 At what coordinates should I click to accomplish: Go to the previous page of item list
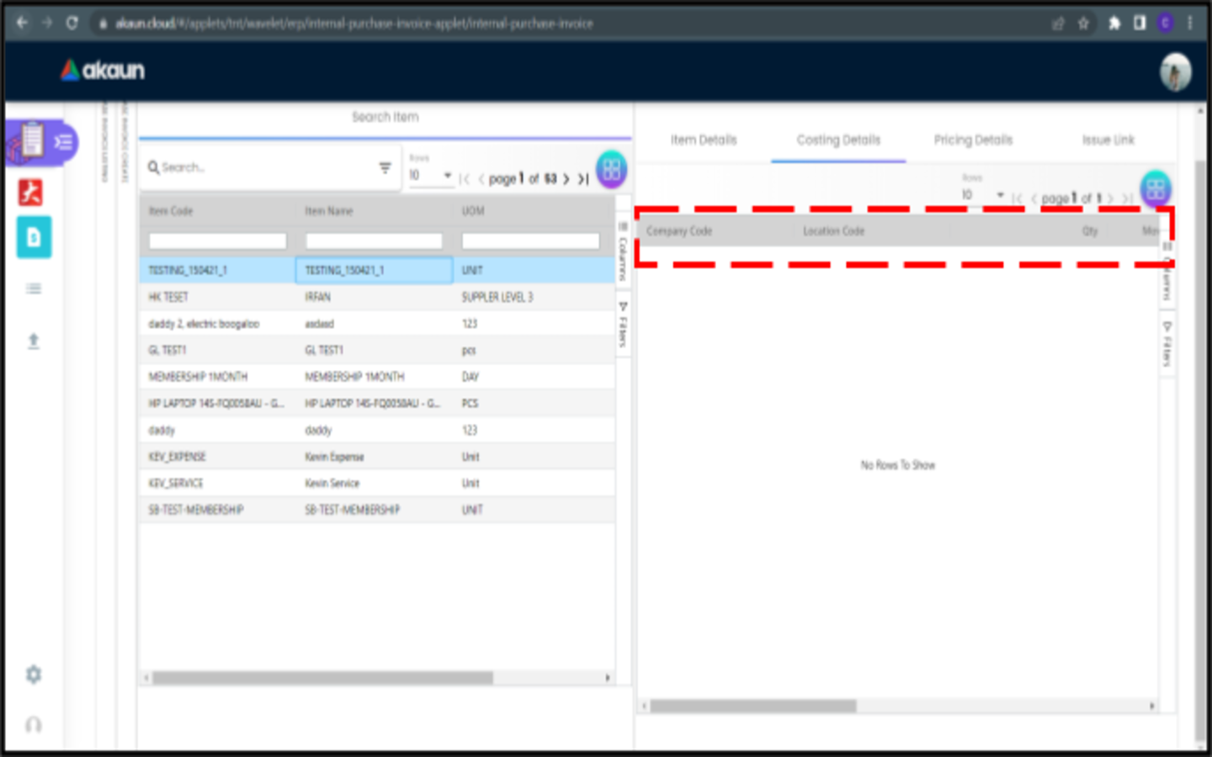(481, 178)
